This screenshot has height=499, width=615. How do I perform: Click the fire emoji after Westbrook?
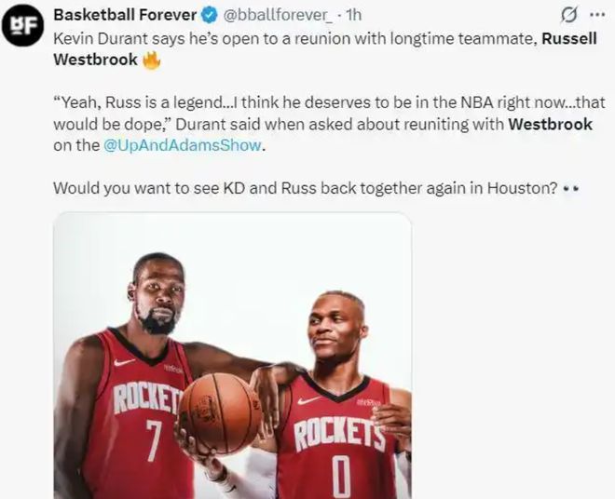(151, 61)
